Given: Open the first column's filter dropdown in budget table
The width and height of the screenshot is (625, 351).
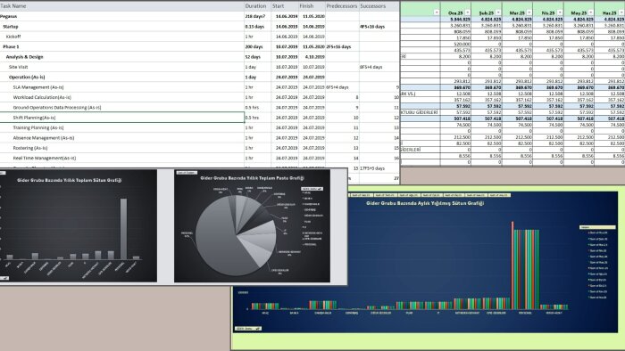Looking at the screenshot, I should (x=437, y=12).
